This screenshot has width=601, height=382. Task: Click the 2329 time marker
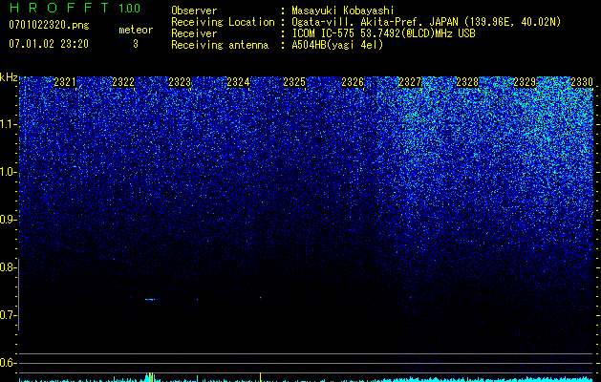click(x=525, y=82)
